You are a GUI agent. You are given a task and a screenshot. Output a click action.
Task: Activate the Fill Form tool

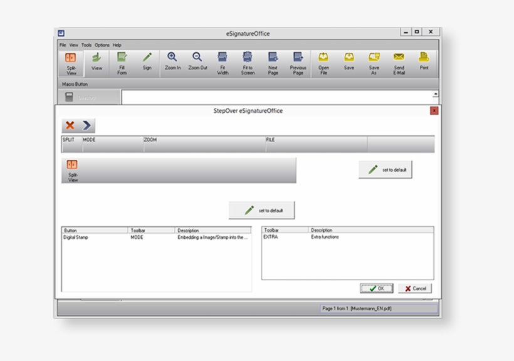tap(122, 63)
